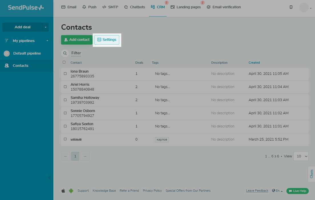Expand the Add deal dropdown arrow
Screen dimensions: 315x200
(46, 27)
